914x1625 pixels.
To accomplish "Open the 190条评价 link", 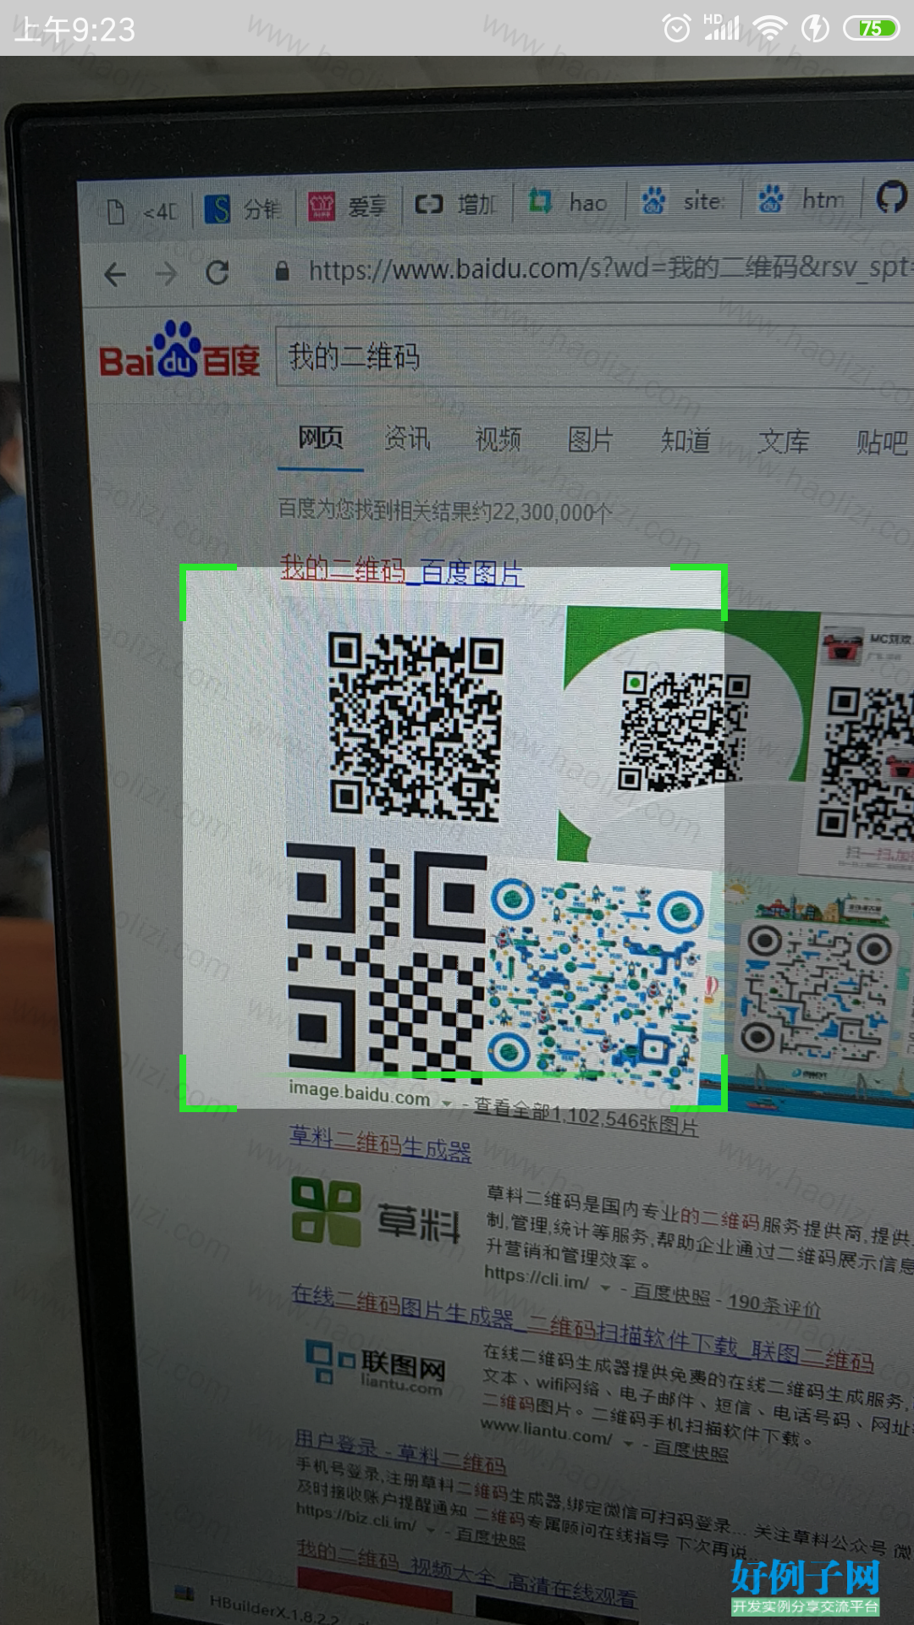I will [x=774, y=1305].
